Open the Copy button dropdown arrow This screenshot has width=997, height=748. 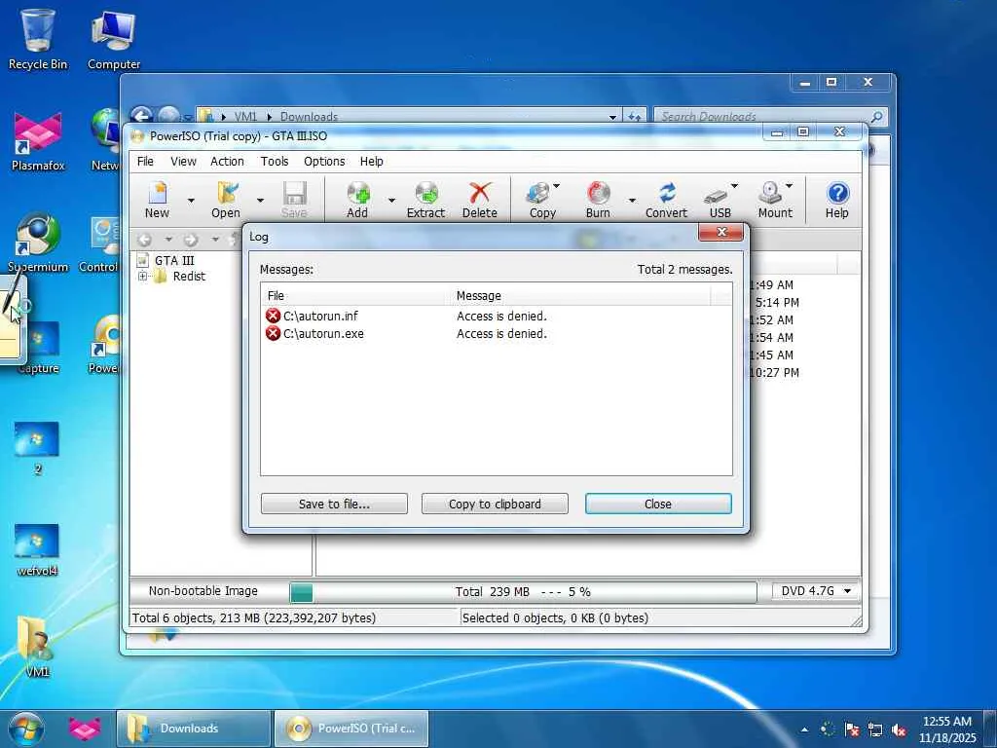click(x=557, y=186)
